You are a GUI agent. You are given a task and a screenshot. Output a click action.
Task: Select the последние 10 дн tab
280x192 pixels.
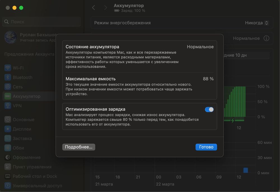[246, 55]
